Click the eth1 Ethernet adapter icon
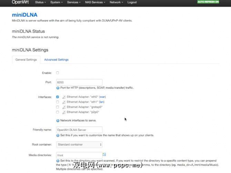The width and height of the screenshot is (231, 173). click(x=64, y=102)
